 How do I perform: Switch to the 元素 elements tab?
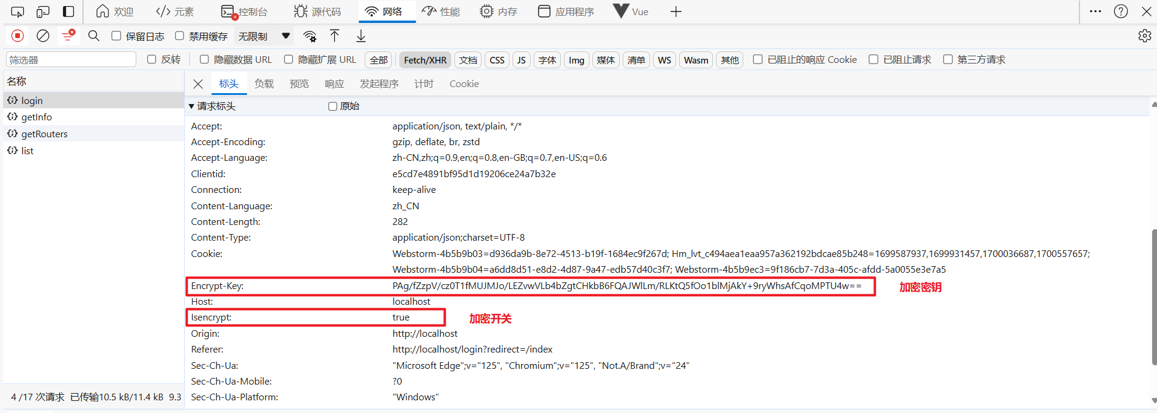tap(175, 11)
